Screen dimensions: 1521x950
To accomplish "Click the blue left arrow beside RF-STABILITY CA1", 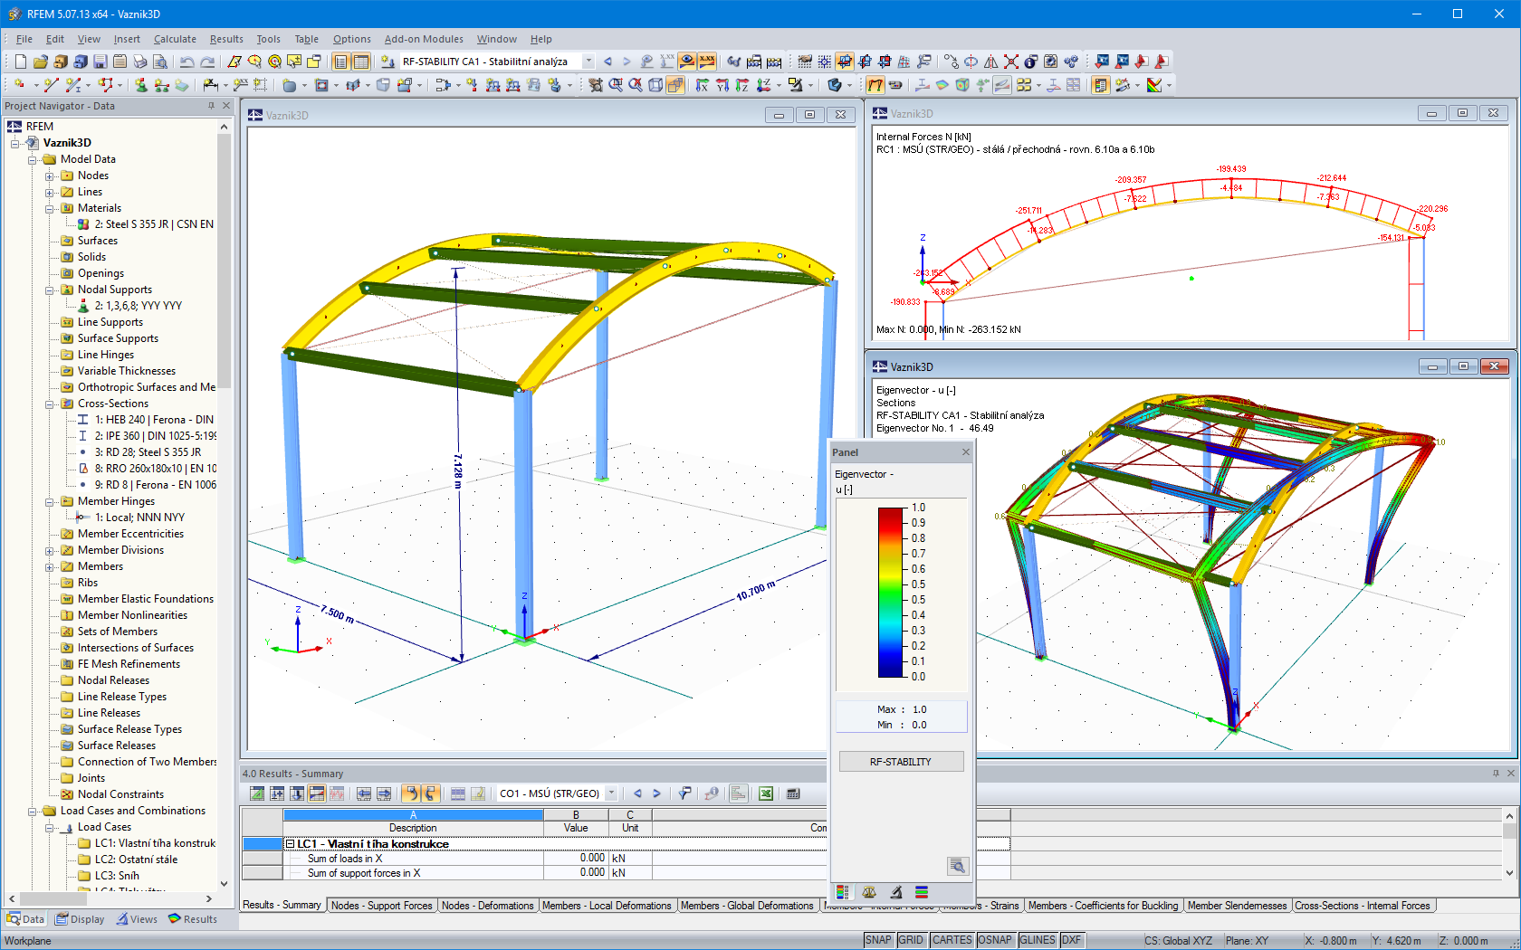I will pyautogui.click(x=607, y=62).
